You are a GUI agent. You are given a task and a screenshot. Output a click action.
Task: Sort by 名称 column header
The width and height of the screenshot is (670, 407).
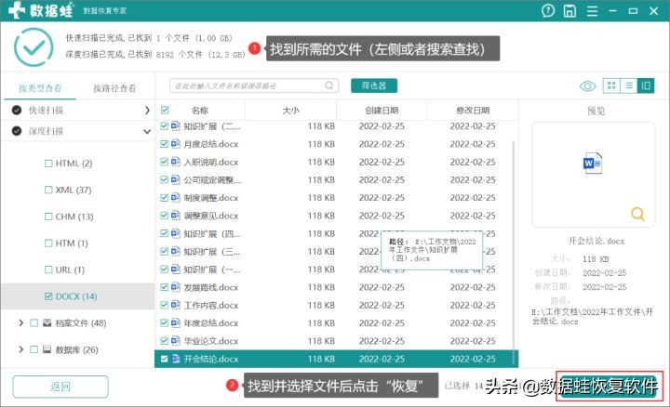pyautogui.click(x=200, y=111)
